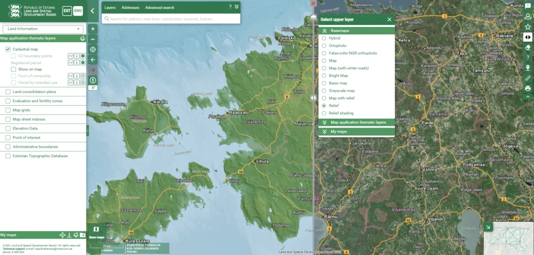
Task: Zoom in on the map
Action: coord(93,29)
